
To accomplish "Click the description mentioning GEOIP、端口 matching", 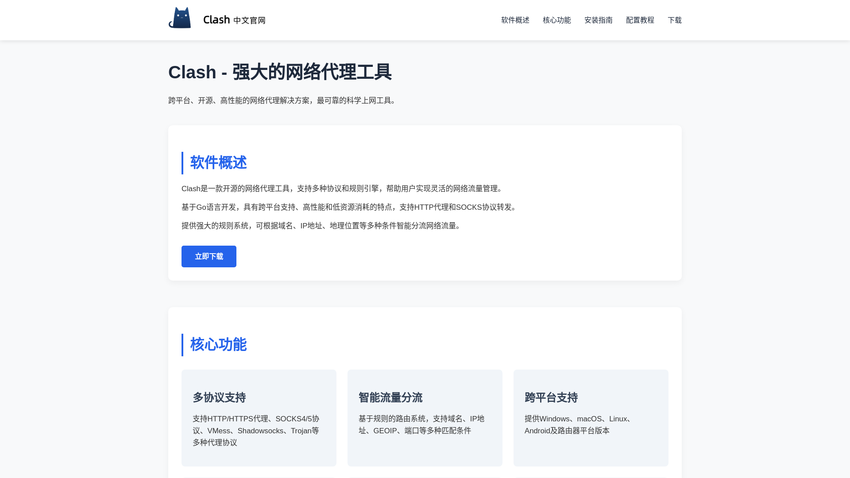I will pos(422,424).
